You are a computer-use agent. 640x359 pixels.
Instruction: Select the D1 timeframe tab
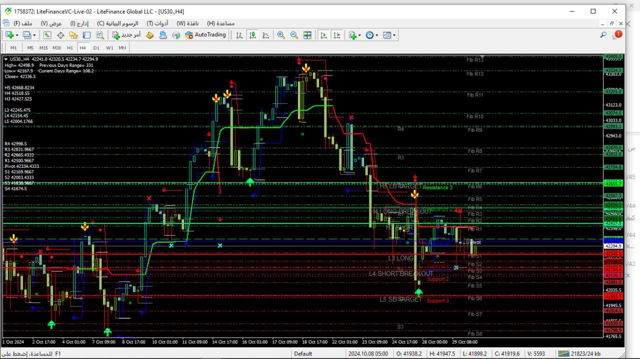96,48
